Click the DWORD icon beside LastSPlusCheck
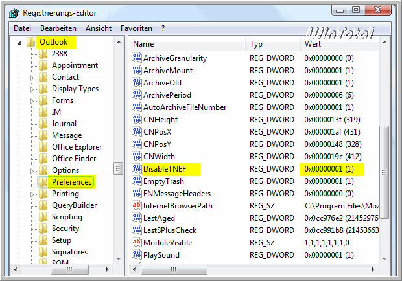Screen dimensions: 402x281 tap(137, 230)
